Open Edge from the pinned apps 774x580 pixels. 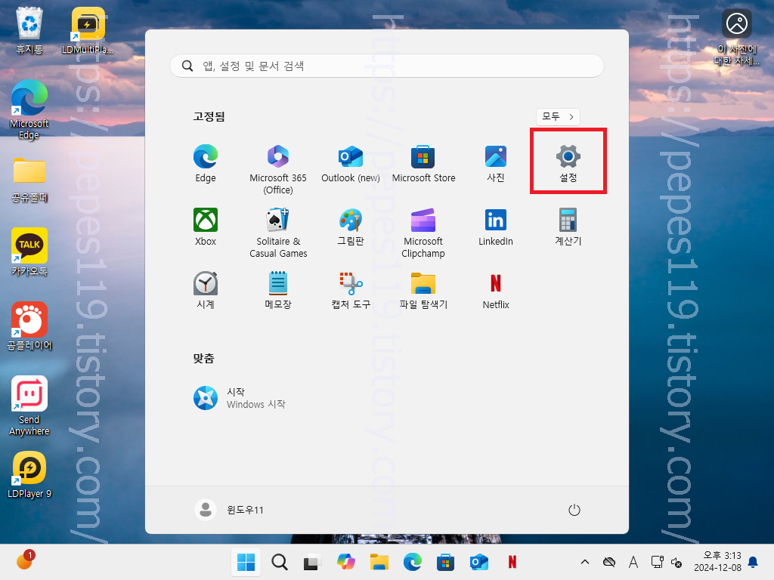(x=206, y=164)
